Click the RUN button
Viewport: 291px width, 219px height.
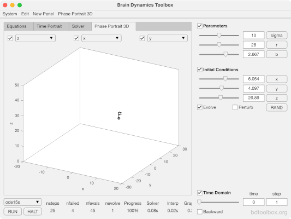(13, 211)
